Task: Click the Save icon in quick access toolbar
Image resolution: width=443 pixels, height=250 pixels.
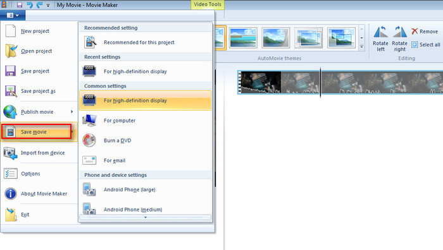Action: 20,5
